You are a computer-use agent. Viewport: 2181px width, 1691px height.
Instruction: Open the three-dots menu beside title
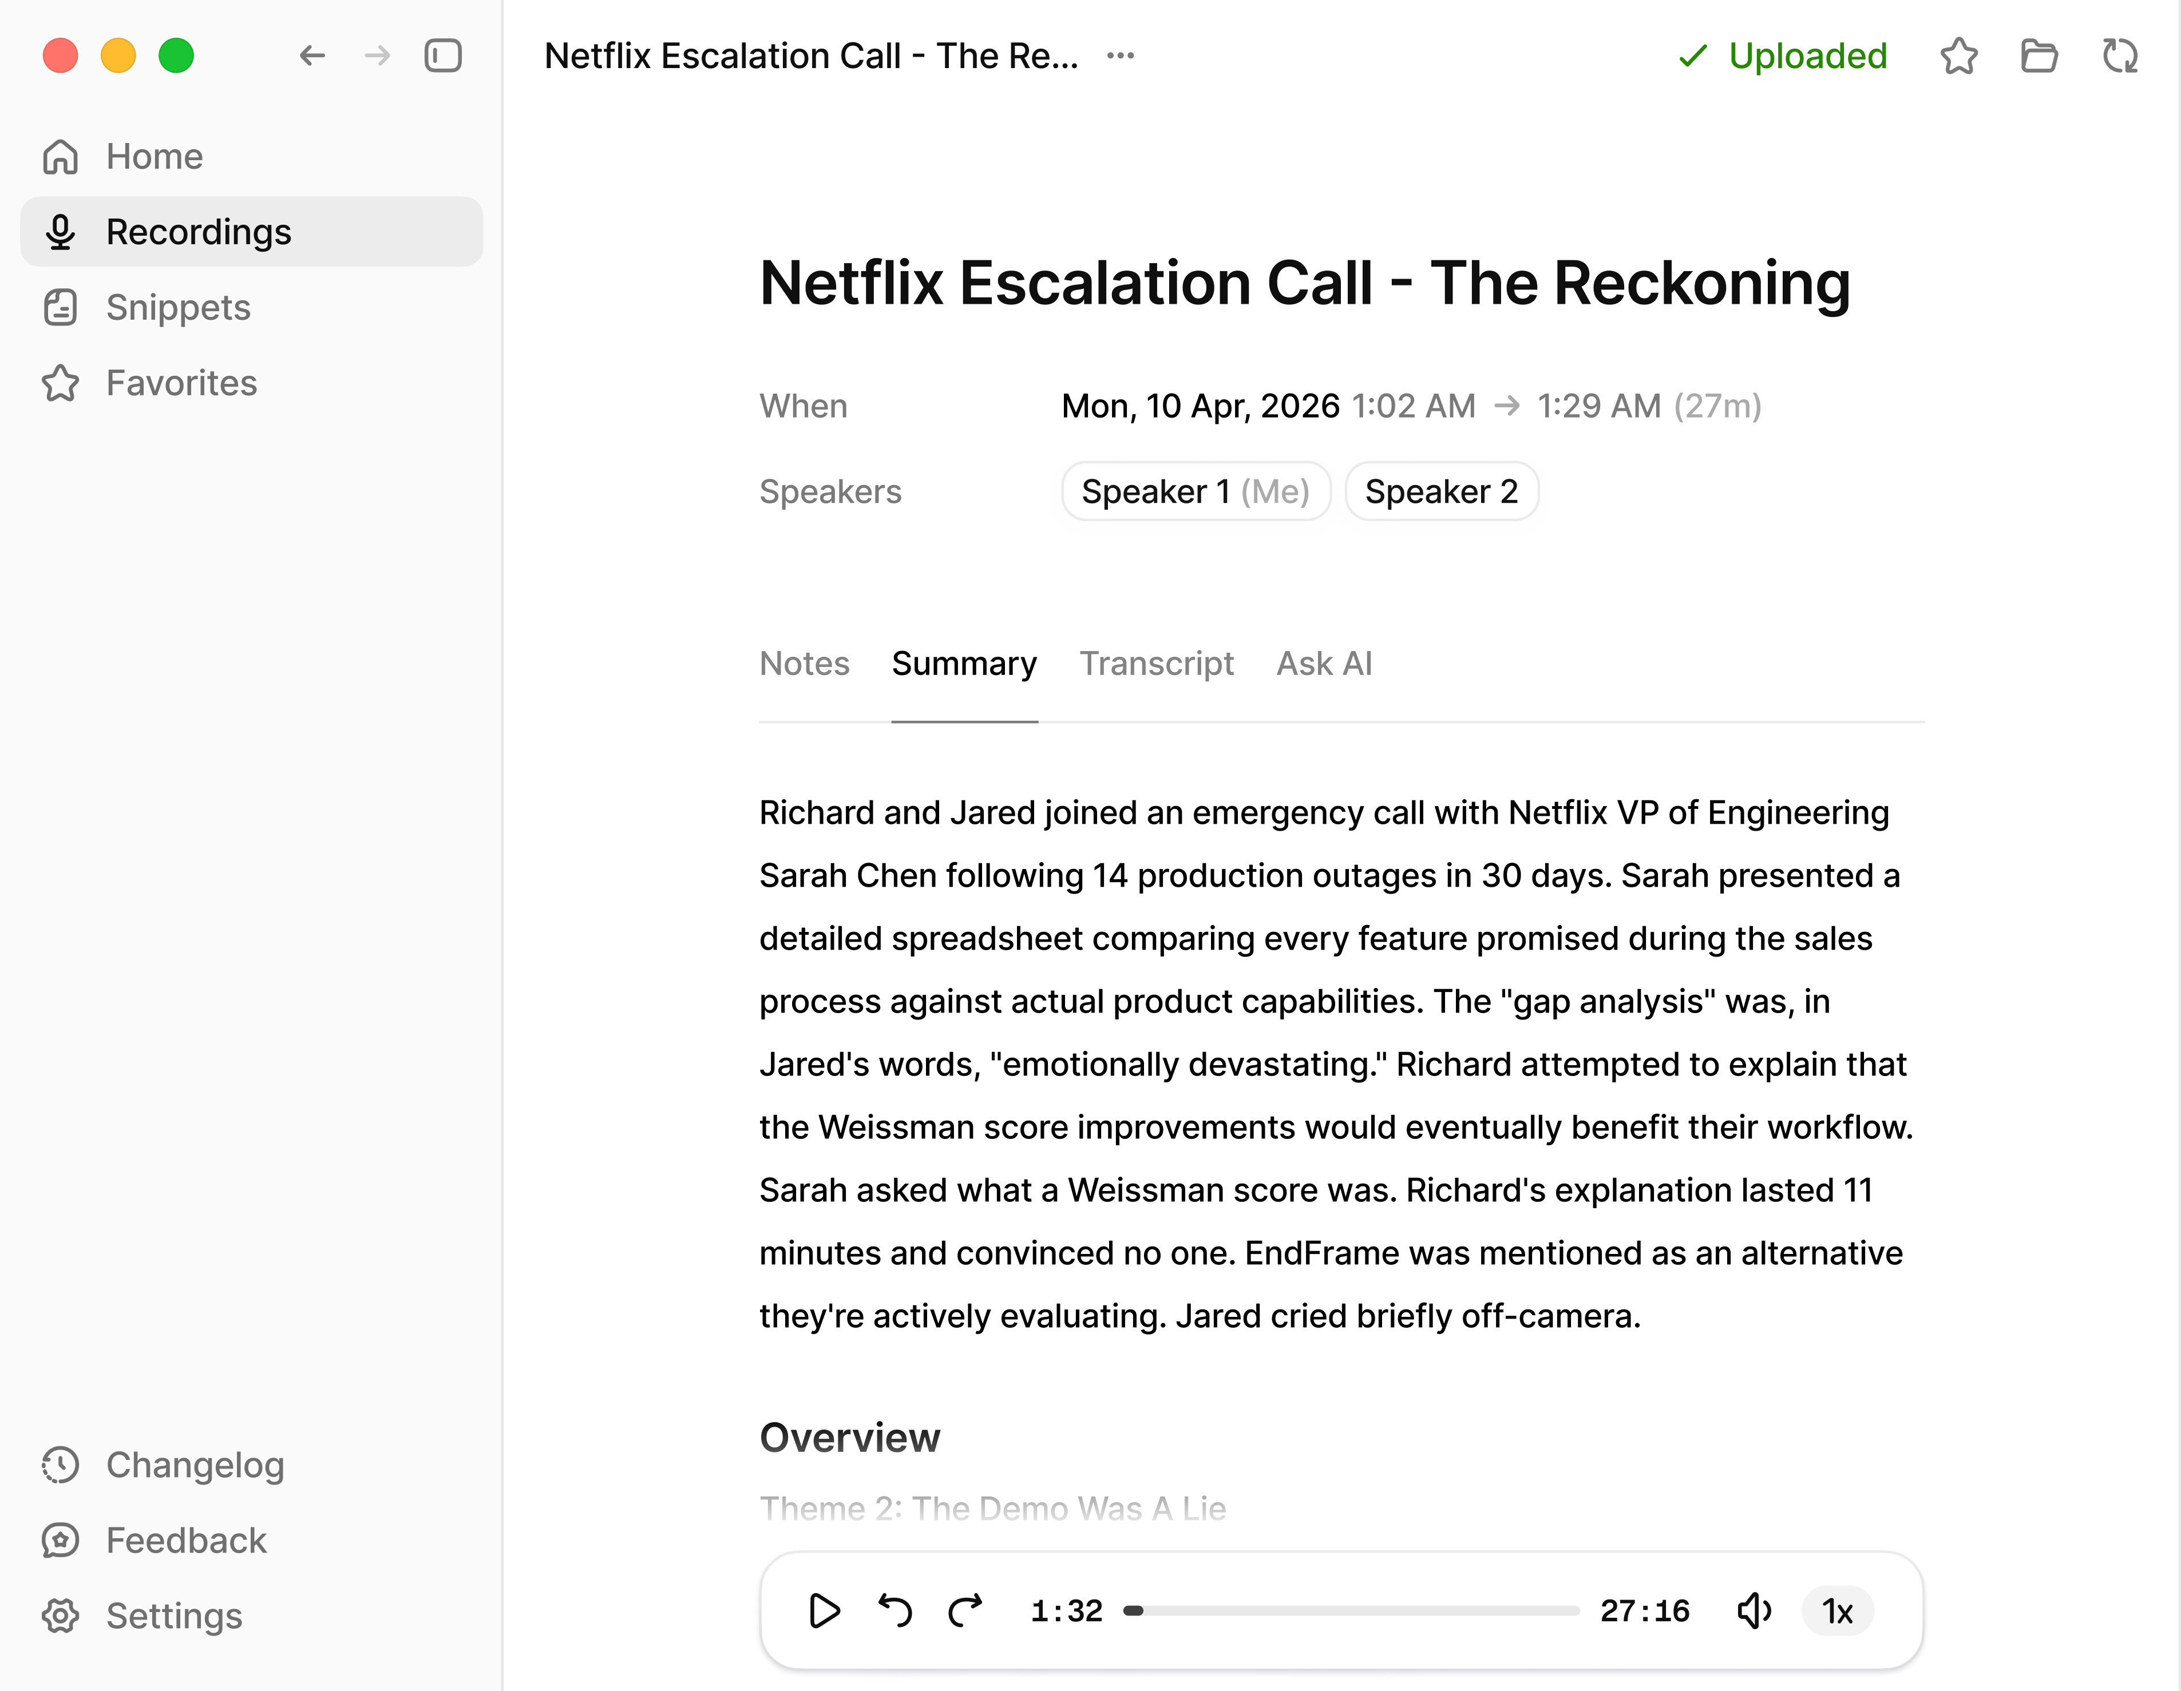tap(1121, 56)
